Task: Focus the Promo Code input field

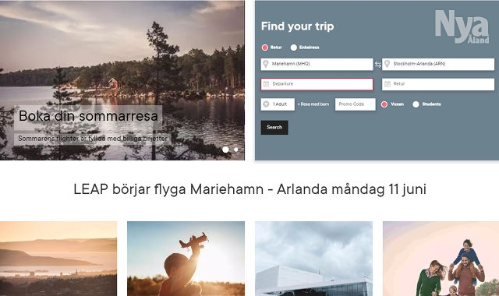Action: (356, 104)
